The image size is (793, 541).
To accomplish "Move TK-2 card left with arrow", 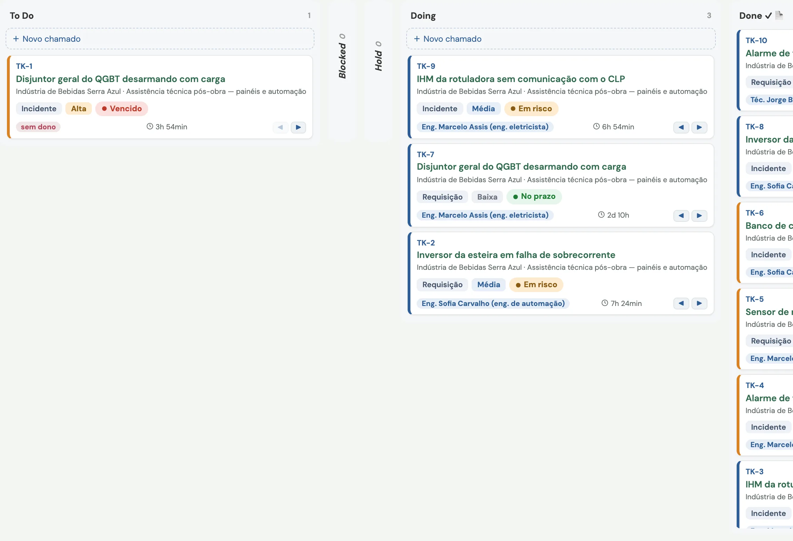I will pos(681,303).
